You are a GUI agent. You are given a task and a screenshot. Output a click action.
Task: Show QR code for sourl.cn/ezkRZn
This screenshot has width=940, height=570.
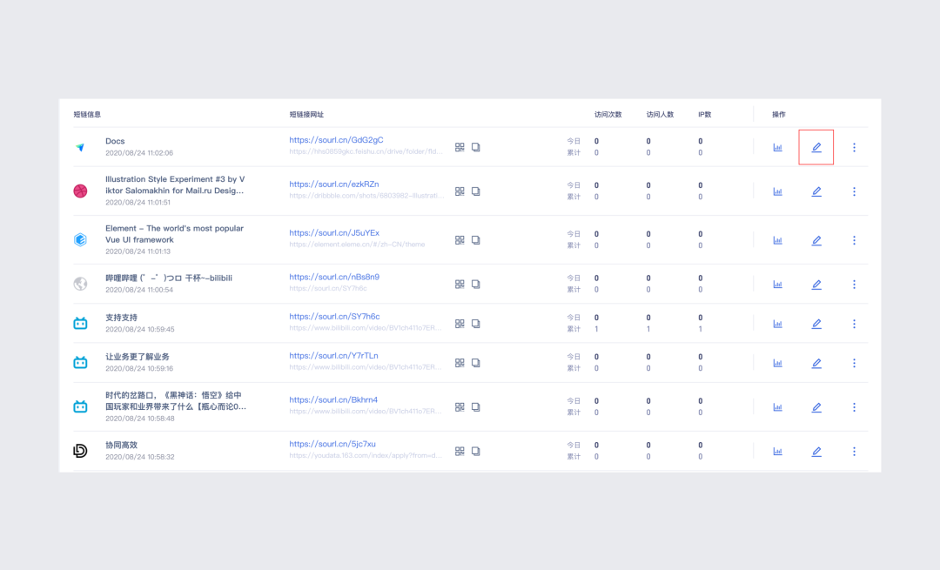click(460, 191)
